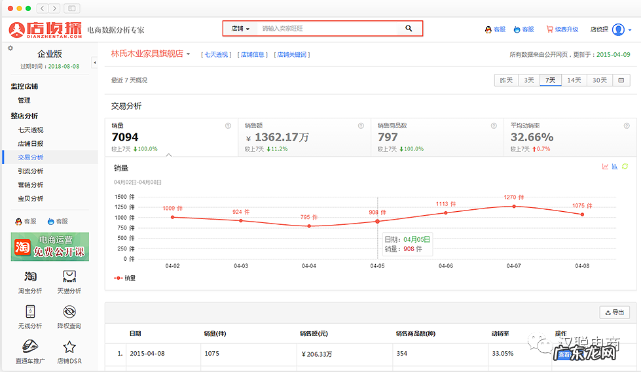Viewport: 641px width, 372px height.
Task: Switch chart to line graph view
Action: [x=605, y=167]
